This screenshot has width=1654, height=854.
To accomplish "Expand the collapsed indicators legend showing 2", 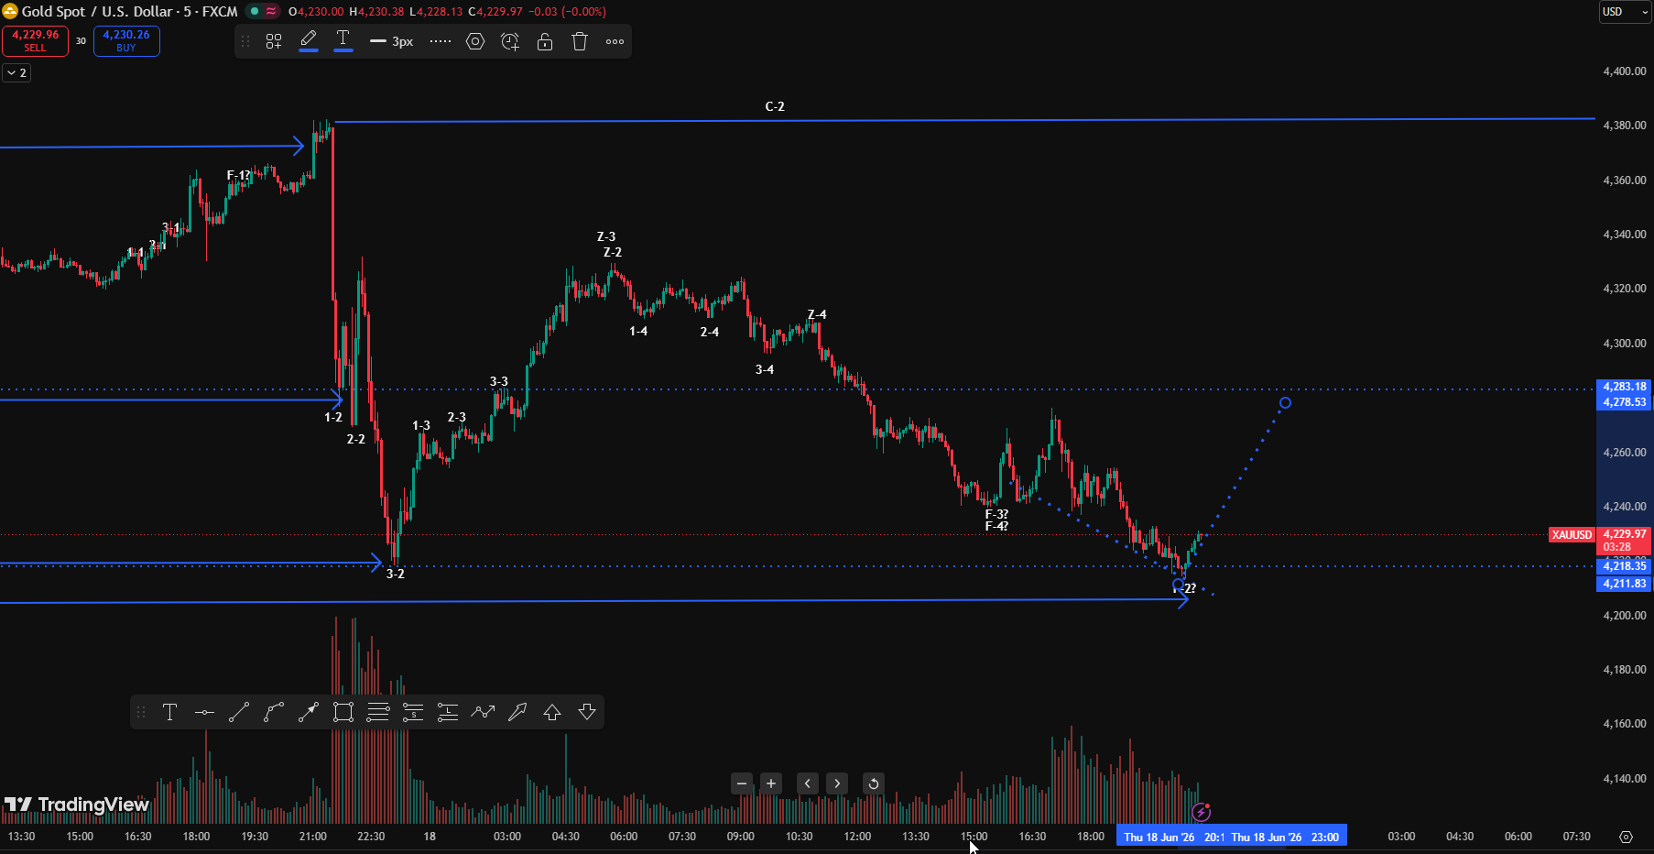I will click(16, 72).
